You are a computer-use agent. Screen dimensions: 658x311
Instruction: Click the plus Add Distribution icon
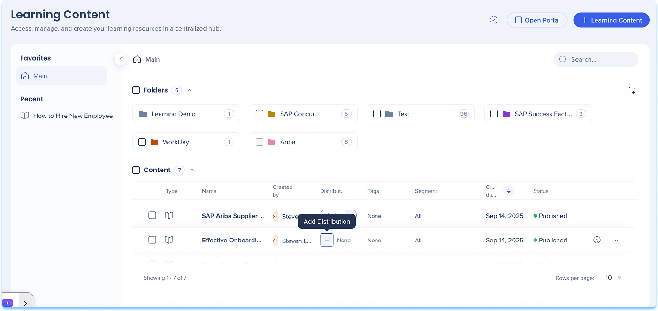pos(327,240)
